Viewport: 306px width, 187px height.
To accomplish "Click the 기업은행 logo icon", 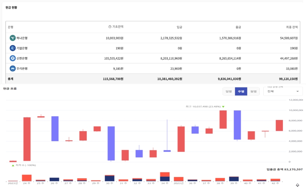I will 13,48.
